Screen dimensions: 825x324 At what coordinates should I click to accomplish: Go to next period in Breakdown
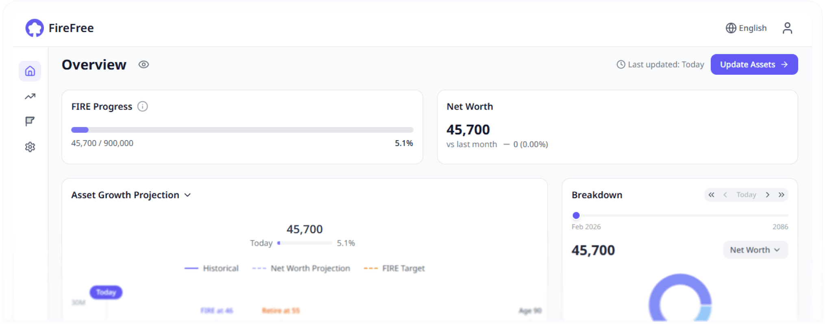[x=767, y=195]
